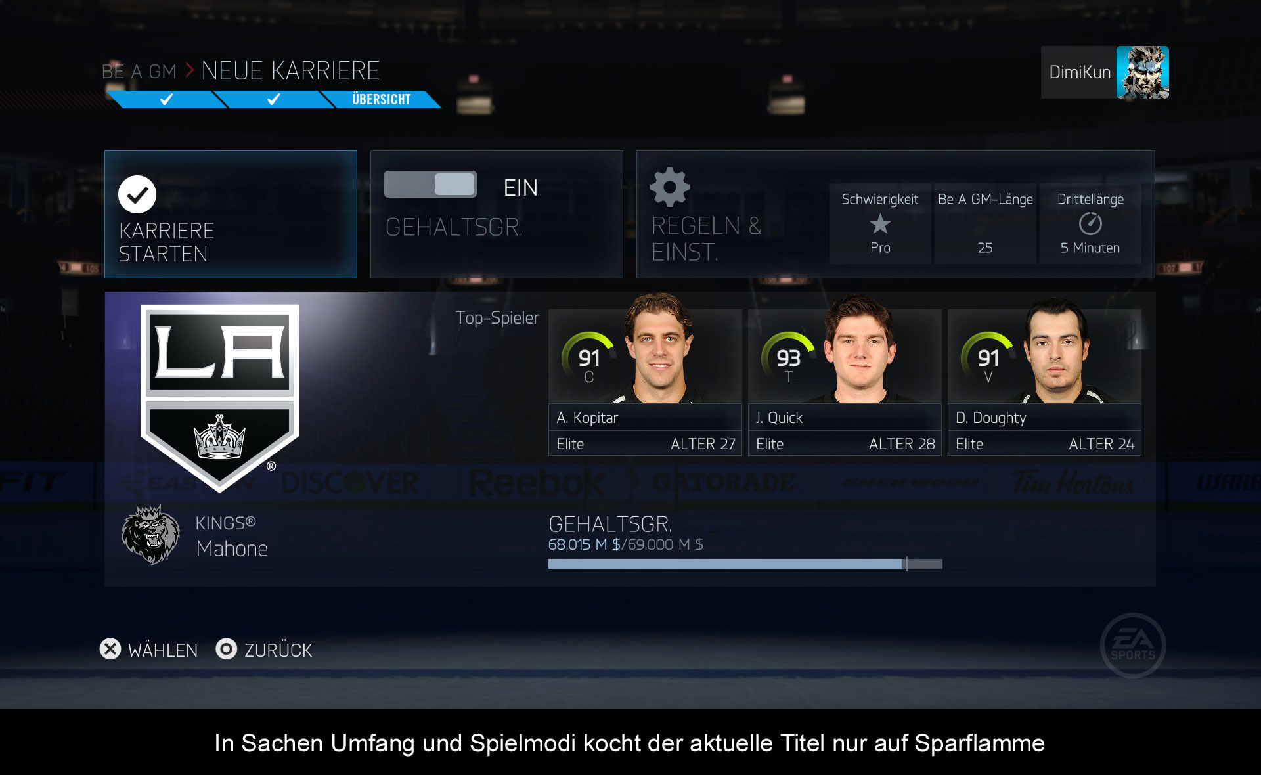Viewport: 1261px width, 775px height.
Task: Click the LA Kings team logo
Action: 219,398
